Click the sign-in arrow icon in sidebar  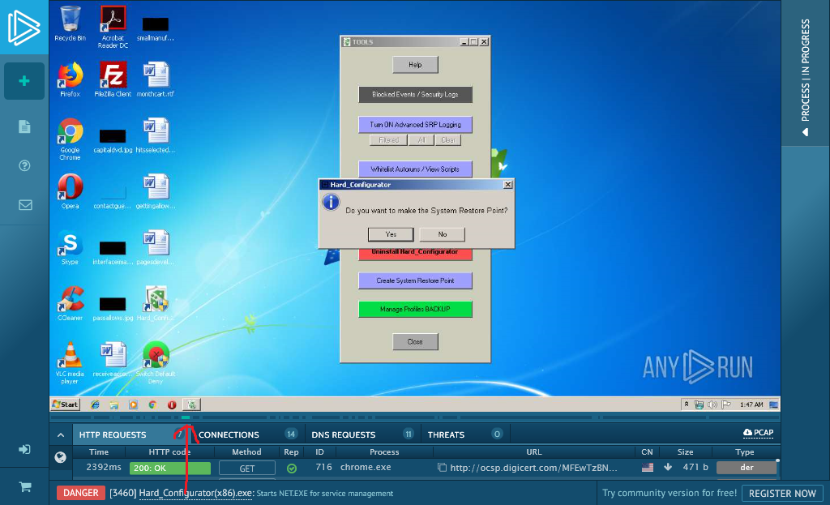tap(24, 449)
